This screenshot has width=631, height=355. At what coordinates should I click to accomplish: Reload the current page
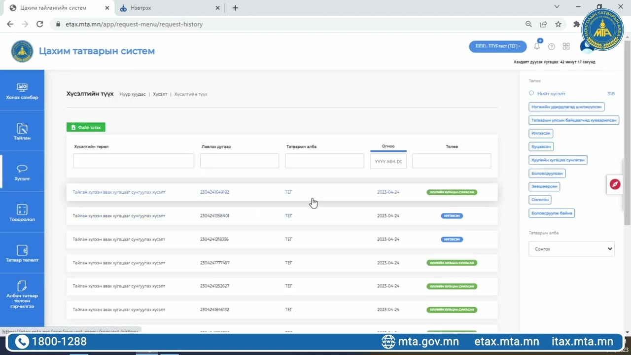[x=39, y=24]
